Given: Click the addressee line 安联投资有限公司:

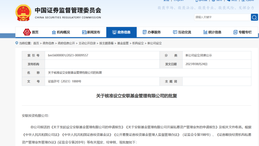Looking at the screenshot, I should click(x=35, y=116).
